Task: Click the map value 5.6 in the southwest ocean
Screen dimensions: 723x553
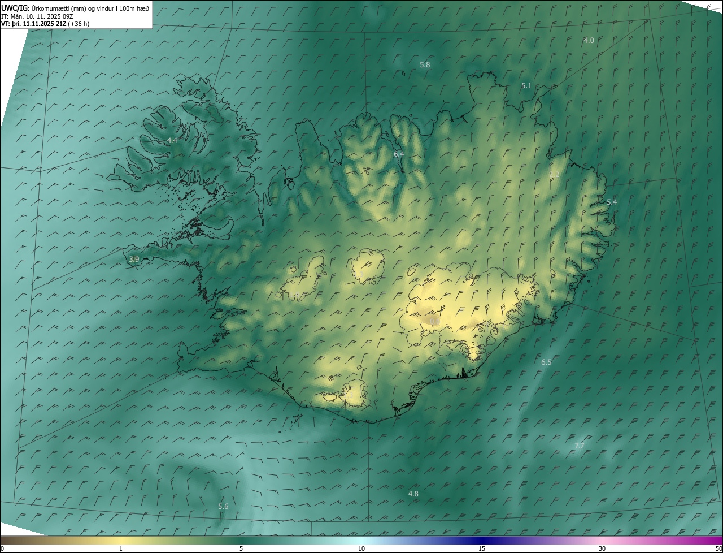Action: 223,507
